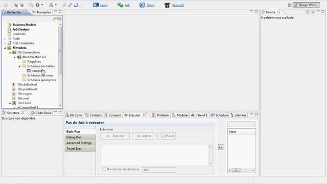Select File xml metadata node
This screenshot has height=184, width=327.
(x=23, y=98)
